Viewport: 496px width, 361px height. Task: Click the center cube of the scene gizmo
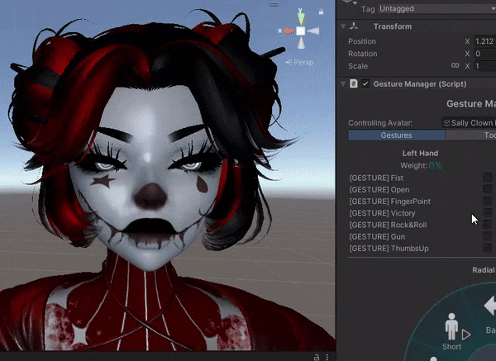301,31
